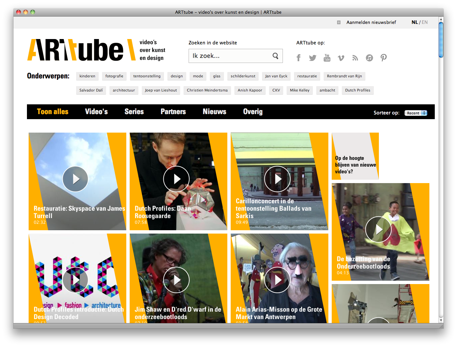Play the Carillonconcert Sarkis video
The width and height of the screenshot is (457, 347).
[x=278, y=179]
